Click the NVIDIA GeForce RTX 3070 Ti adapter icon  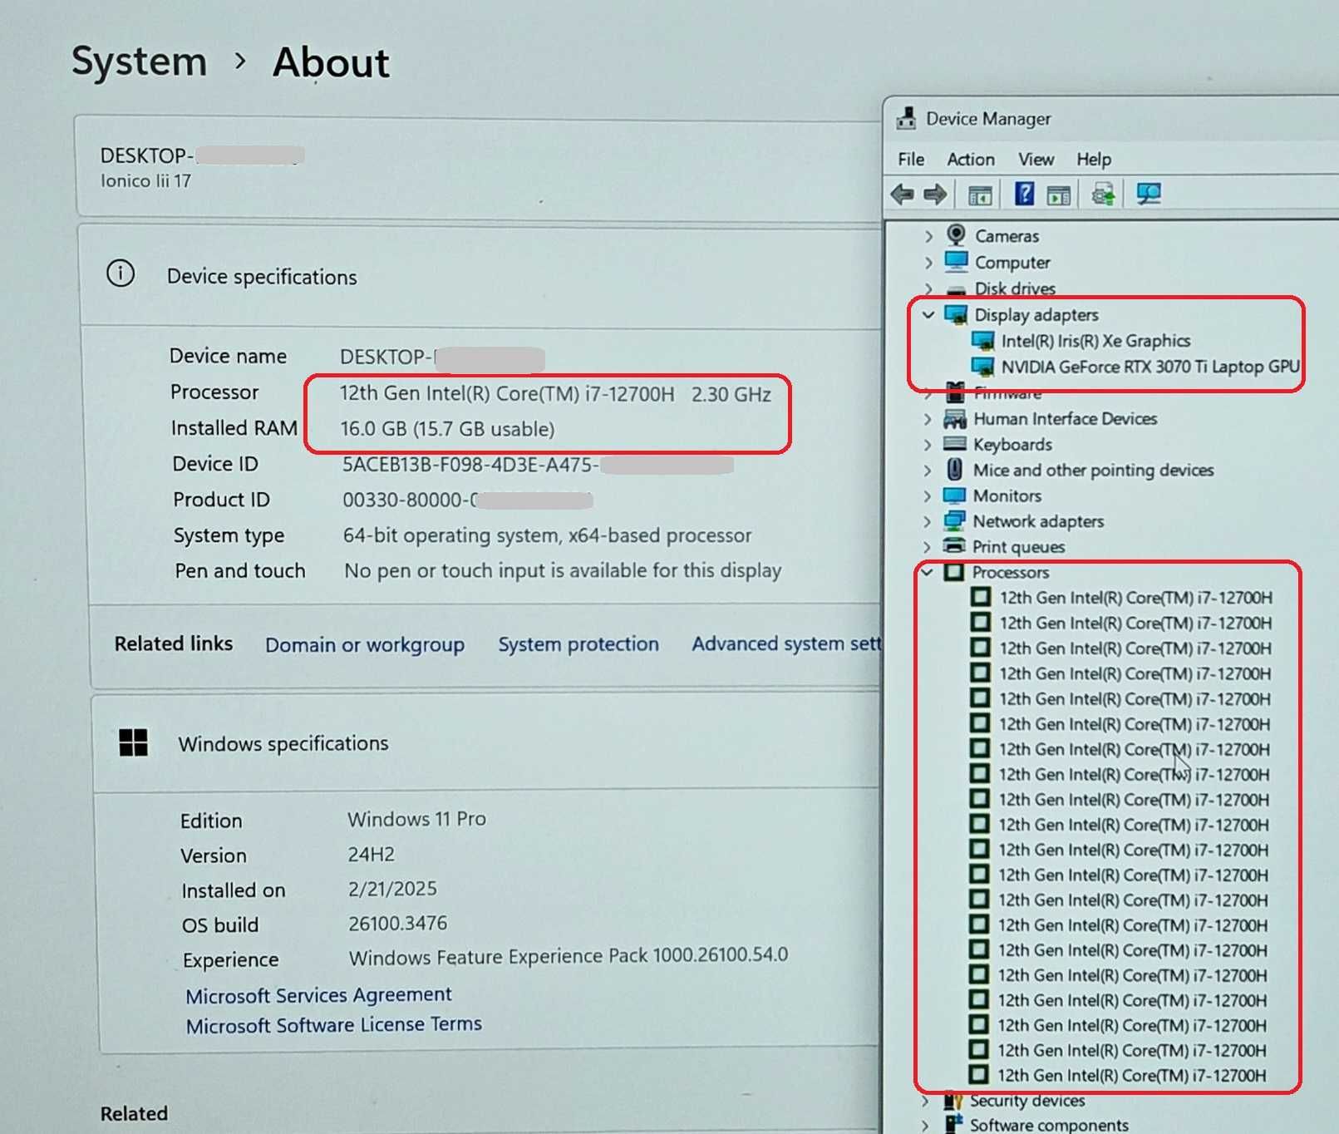click(x=982, y=366)
